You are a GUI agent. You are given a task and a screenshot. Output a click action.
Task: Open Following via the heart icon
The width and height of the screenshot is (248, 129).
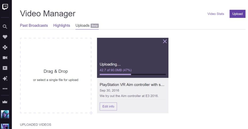[5, 37]
